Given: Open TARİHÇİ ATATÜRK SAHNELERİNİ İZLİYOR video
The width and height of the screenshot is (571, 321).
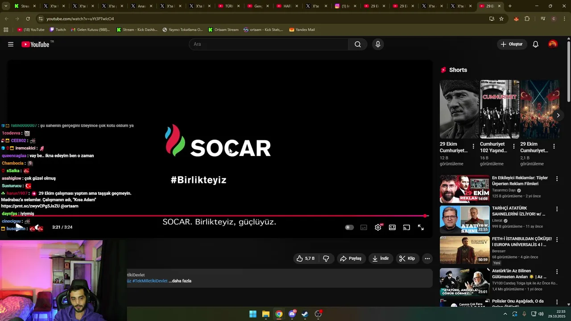Looking at the screenshot, I should coord(518,211).
